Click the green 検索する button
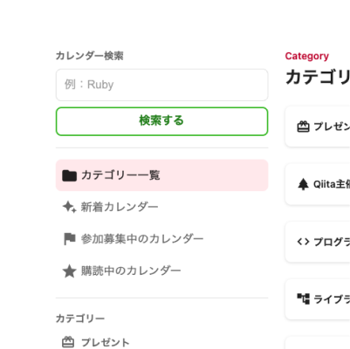This screenshot has height=349, width=350. tap(161, 121)
